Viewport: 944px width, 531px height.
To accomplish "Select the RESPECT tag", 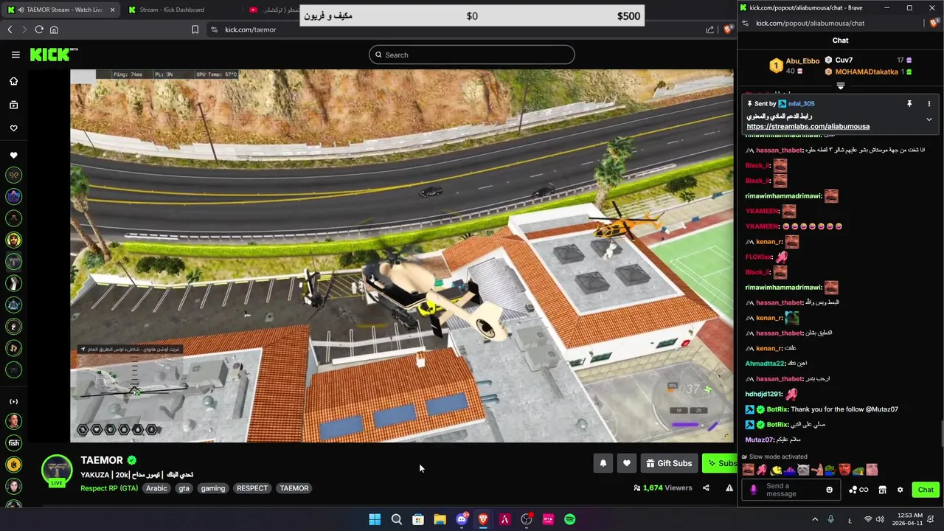I will tap(252, 488).
